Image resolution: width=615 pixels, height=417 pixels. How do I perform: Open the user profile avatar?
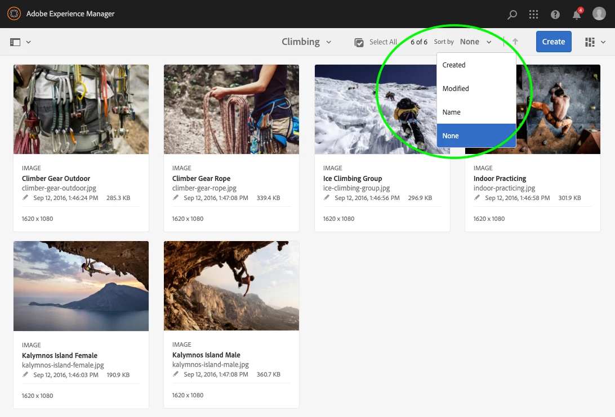(x=599, y=13)
